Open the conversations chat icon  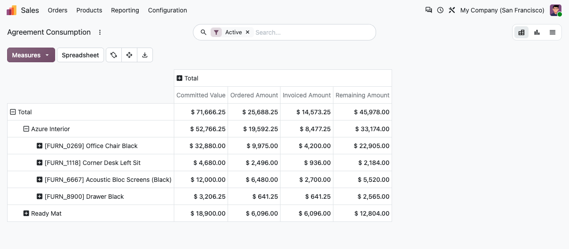[429, 10]
